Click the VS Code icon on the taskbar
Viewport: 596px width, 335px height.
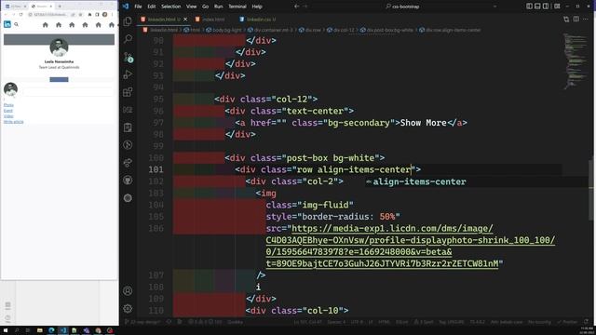click(63, 330)
